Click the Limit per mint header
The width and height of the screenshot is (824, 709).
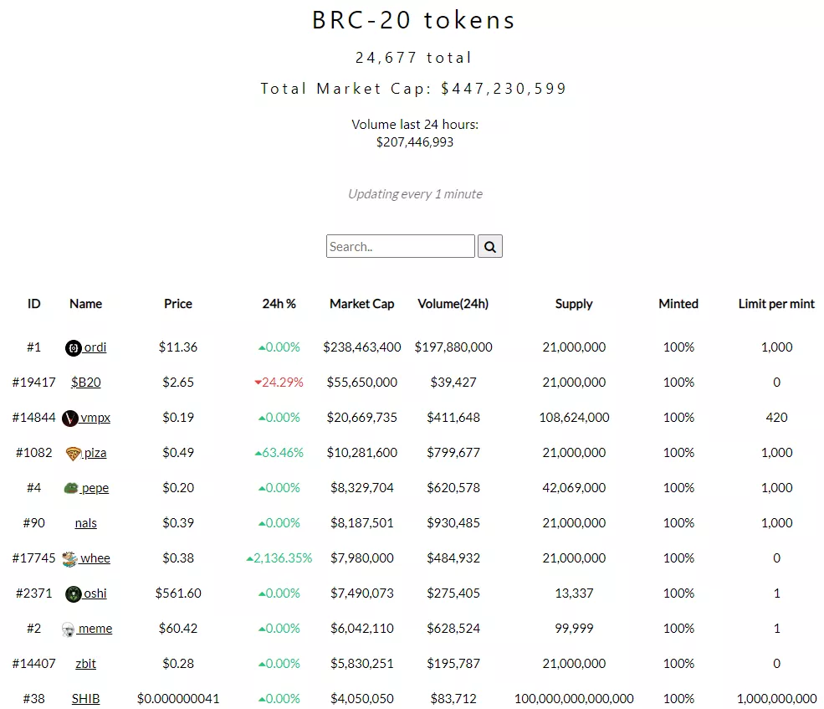coord(776,304)
